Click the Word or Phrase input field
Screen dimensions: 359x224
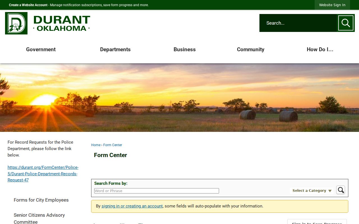157,191
